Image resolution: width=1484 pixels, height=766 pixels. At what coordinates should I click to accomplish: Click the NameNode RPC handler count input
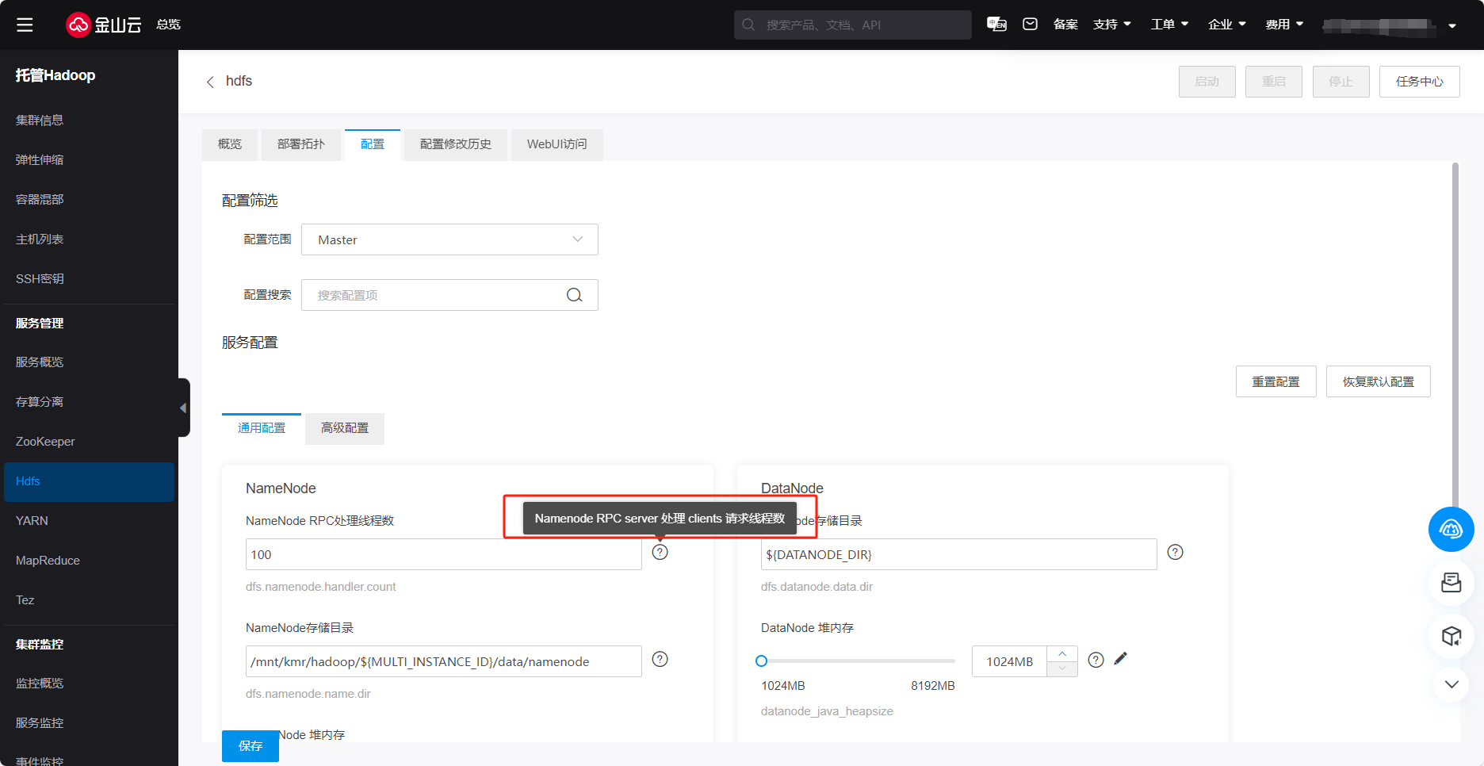tap(443, 554)
